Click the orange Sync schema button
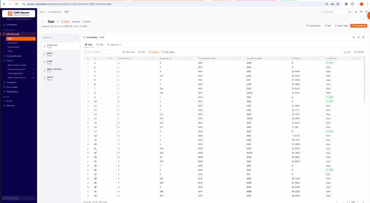Image resolution: width=370 pixels, height=203 pixels. (x=359, y=26)
